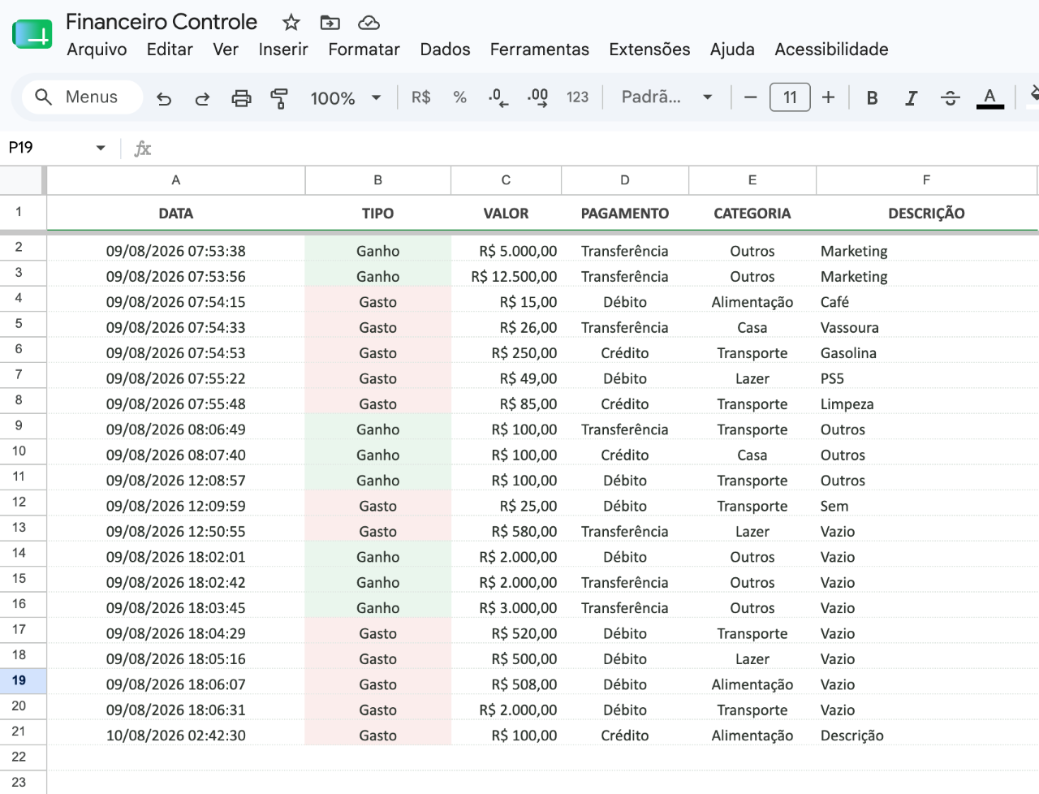Viewport: 1039px width, 794px height.
Task: Open the font family dropdown
Action: pos(666,97)
